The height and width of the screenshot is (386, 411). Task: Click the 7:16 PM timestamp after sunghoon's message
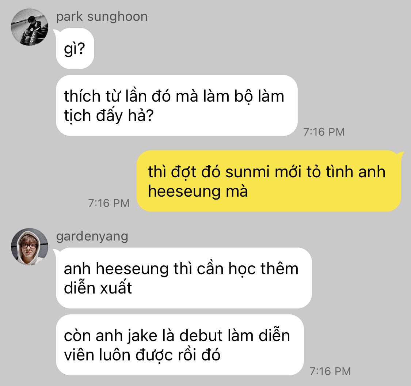click(x=324, y=132)
